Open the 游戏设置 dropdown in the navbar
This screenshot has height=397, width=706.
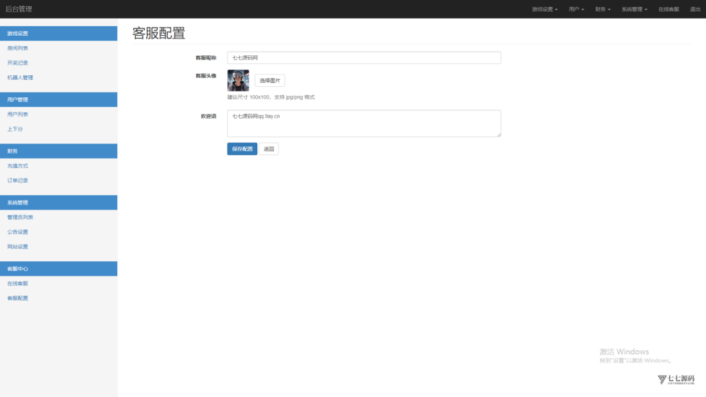[545, 10]
